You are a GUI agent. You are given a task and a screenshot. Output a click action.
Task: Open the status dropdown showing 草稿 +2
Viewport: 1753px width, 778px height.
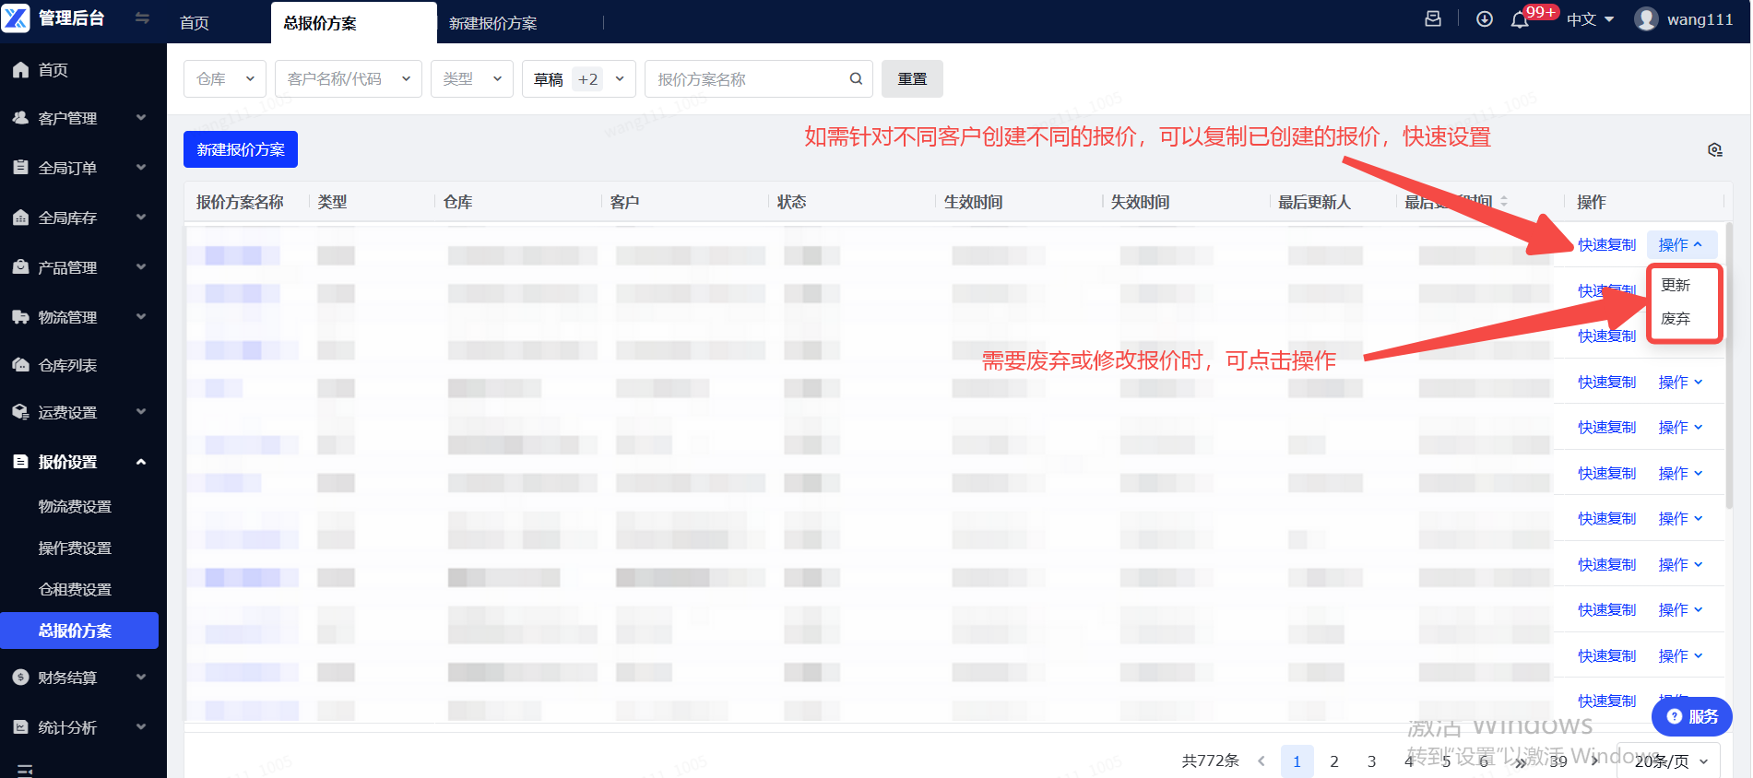click(x=579, y=79)
